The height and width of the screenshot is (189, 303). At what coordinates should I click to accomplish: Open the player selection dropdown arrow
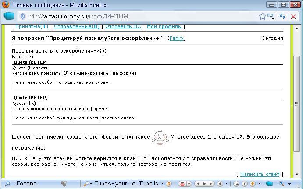(x=189, y=184)
